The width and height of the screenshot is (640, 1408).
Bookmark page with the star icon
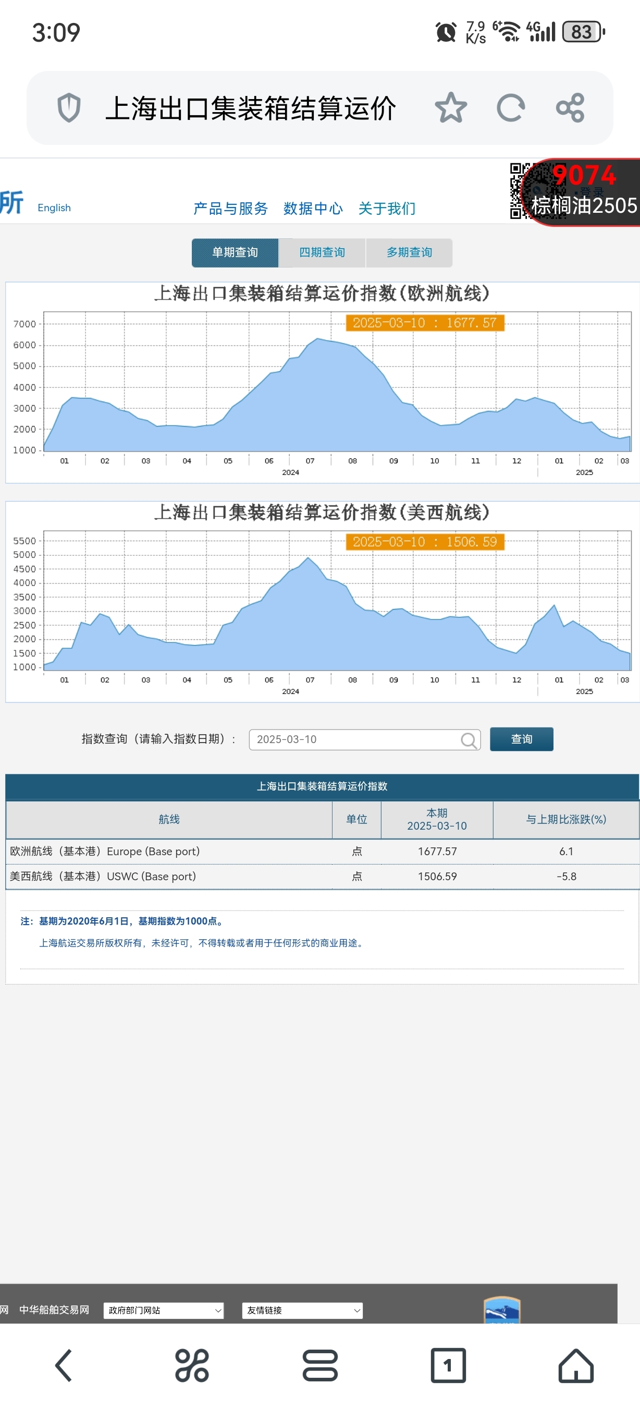pyautogui.click(x=451, y=107)
